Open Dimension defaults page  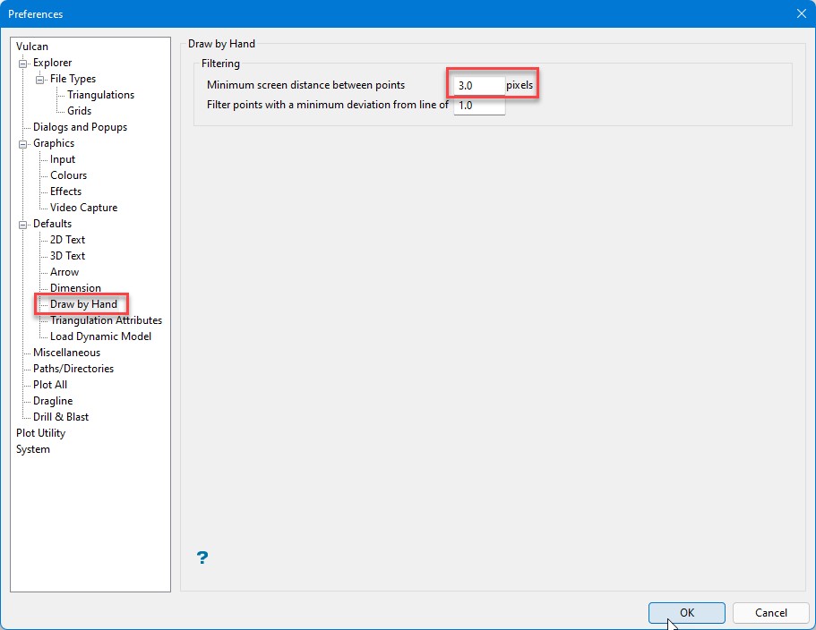(x=75, y=288)
